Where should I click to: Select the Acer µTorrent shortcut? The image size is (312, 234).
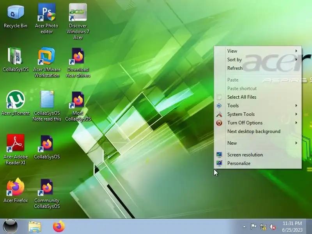16,103
